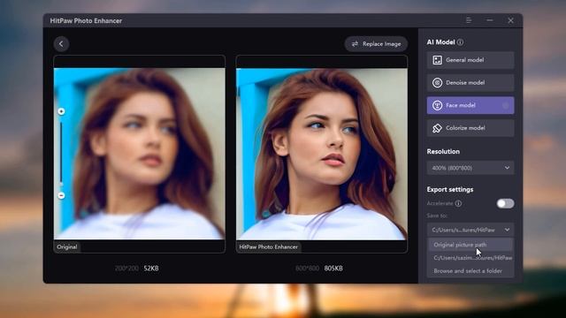The height and width of the screenshot is (318, 566).
Task: Click the AI Model info icon
Action: [x=460, y=42]
